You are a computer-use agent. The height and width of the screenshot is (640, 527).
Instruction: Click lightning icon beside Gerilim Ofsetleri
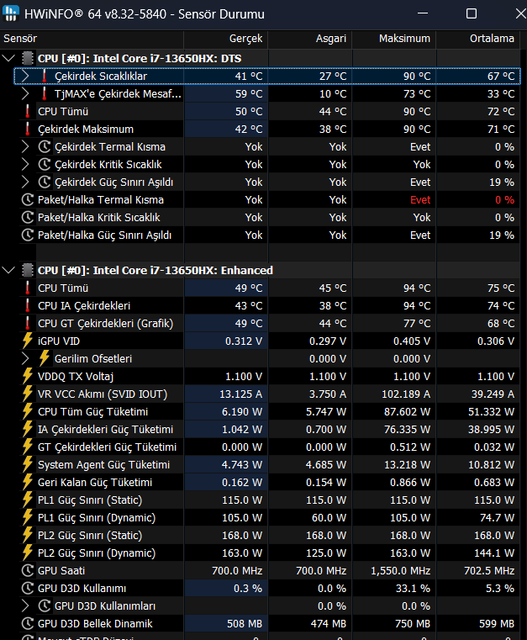[x=44, y=358]
